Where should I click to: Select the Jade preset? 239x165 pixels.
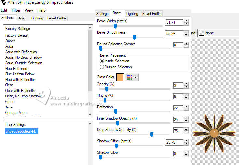click(9, 107)
